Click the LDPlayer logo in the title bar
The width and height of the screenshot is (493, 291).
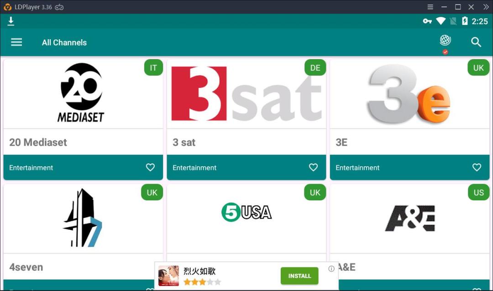pyautogui.click(x=8, y=7)
